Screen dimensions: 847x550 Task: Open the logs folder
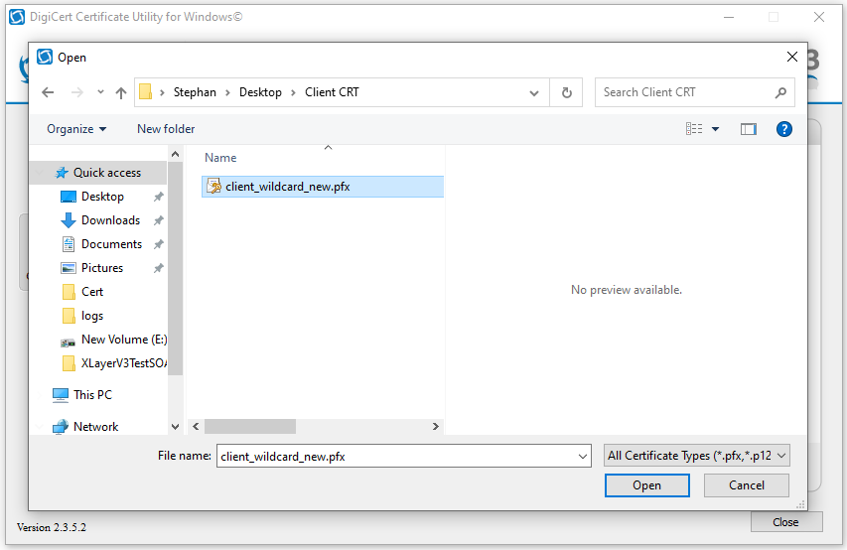[x=92, y=316]
